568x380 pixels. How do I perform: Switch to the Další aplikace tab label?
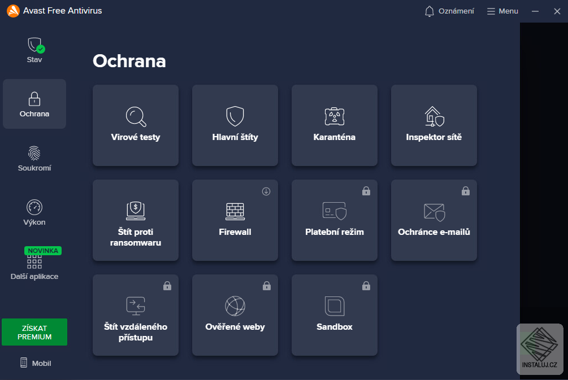click(x=34, y=277)
